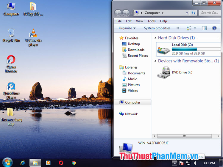This screenshot has width=223, height=167.
Task: Launch Internet Explorer from the taskbar
Action: 22,163
